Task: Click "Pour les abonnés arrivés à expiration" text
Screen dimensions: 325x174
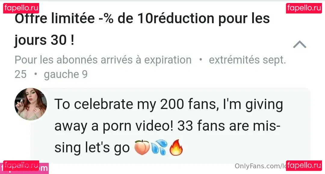Action: click(x=103, y=60)
